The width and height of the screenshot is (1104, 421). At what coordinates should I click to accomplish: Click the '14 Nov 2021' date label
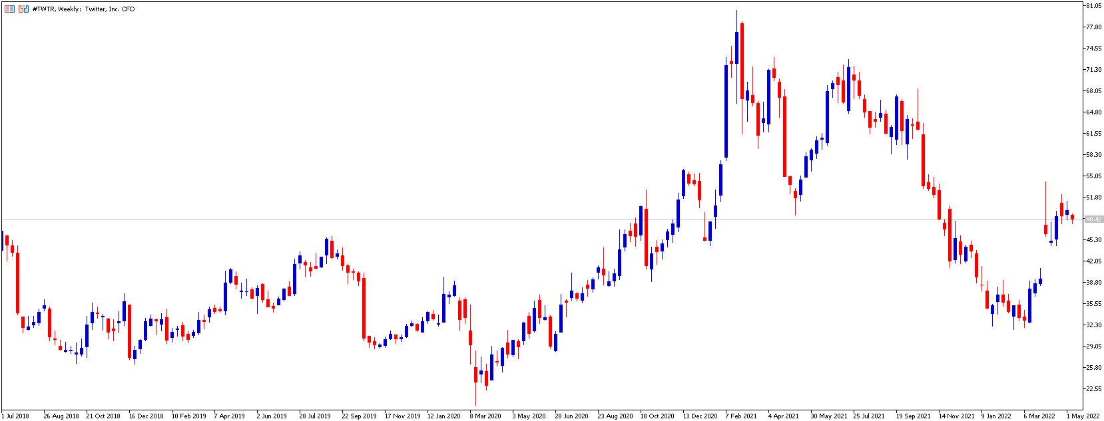(x=956, y=416)
